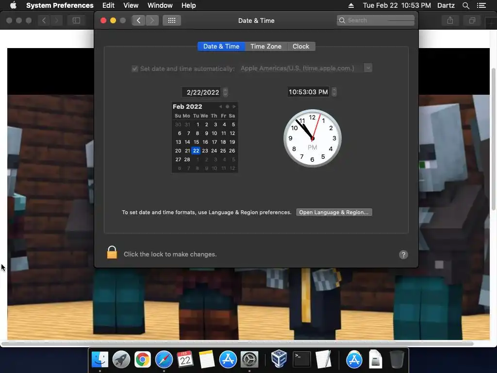Screen dimensions: 497x373
Task: Click share icon in background window toolbar
Action: coord(450,20)
